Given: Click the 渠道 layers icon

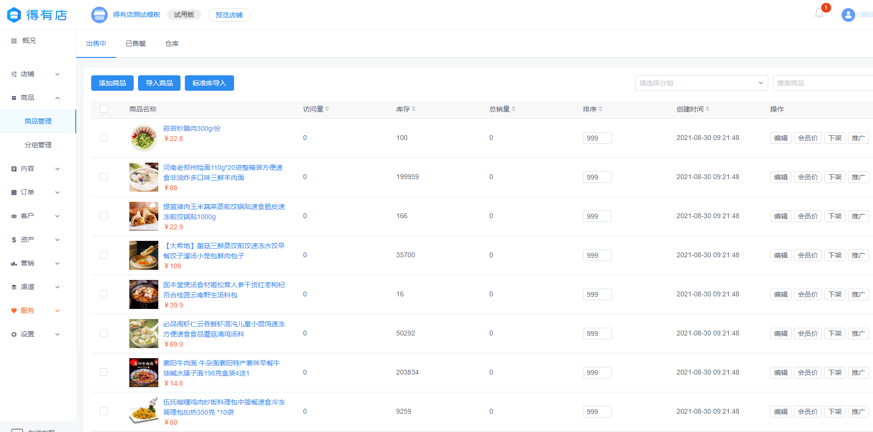Looking at the screenshot, I should (14, 287).
